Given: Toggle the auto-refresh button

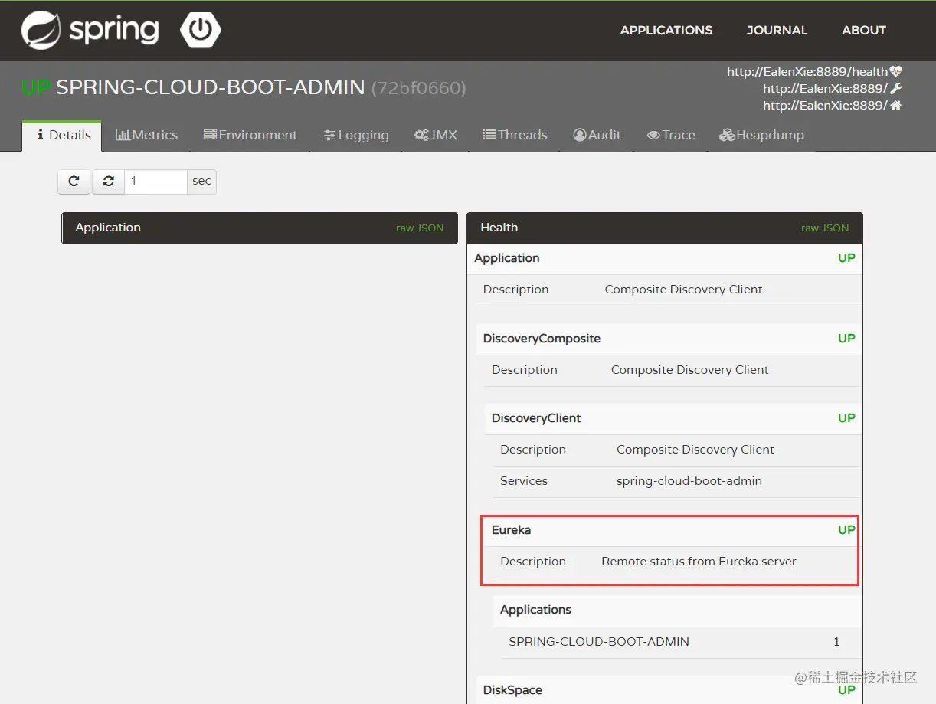Looking at the screenshot, I should click(109, 182).
